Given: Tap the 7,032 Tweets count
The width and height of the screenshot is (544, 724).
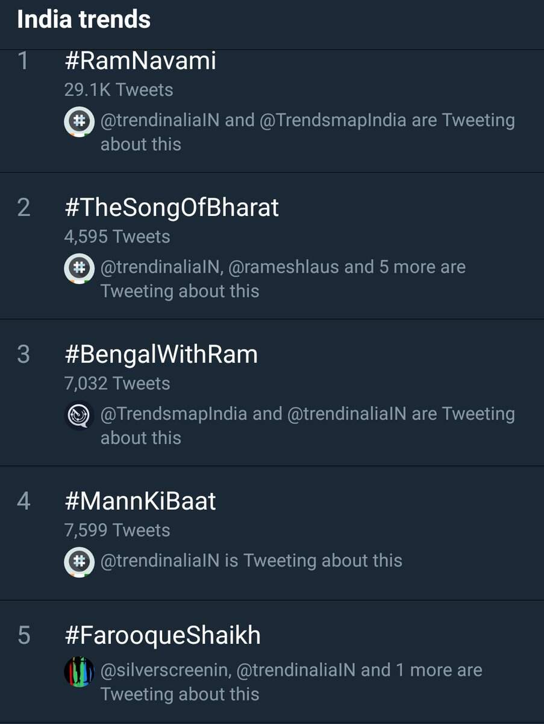Looking at the screenshot, I should tap(117, 384).
